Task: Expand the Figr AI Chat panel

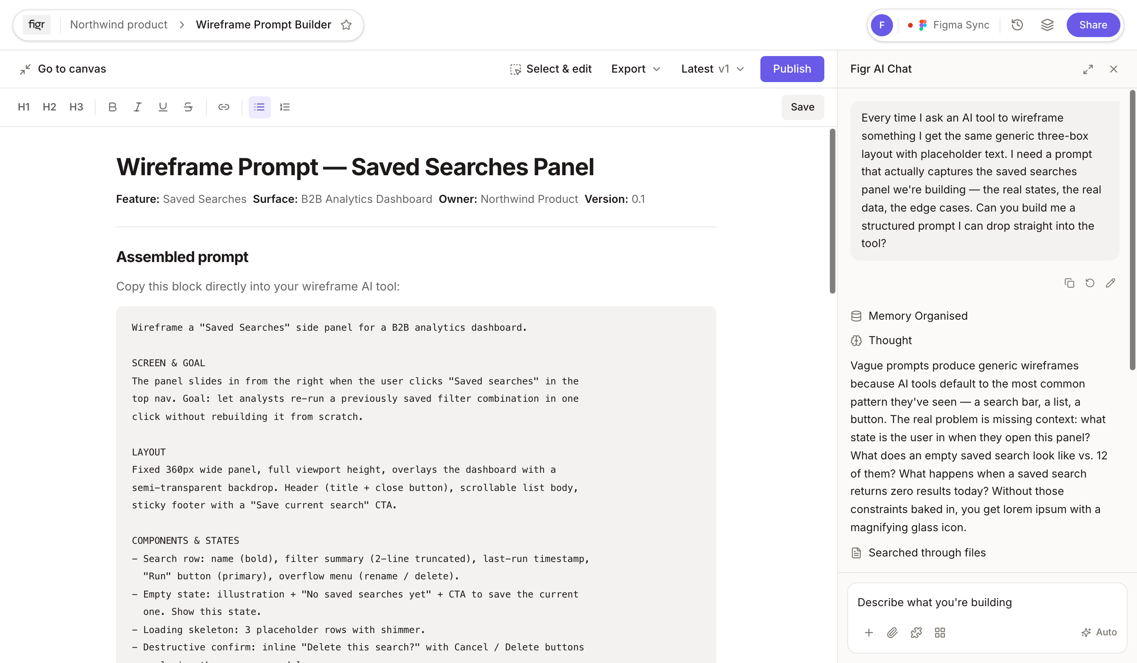Action: coord(1088,69)
